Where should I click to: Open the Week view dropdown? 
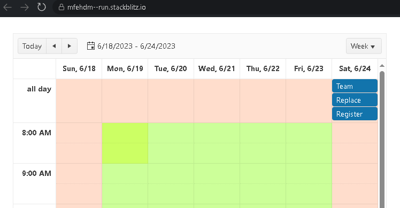pos(364,46)
